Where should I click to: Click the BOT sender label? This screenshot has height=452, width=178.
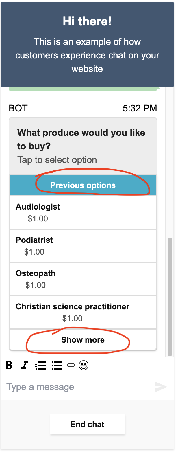point(18,108)
